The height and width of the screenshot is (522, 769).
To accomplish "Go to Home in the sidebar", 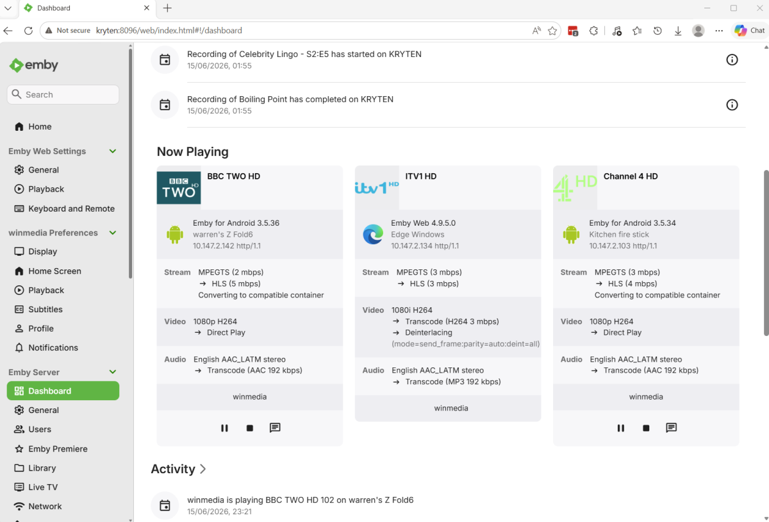I will click(63, 126).
